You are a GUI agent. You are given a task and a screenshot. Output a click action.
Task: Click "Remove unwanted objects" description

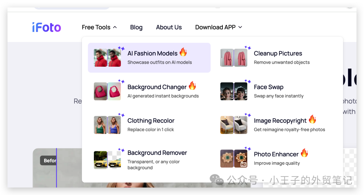(281, 62)
